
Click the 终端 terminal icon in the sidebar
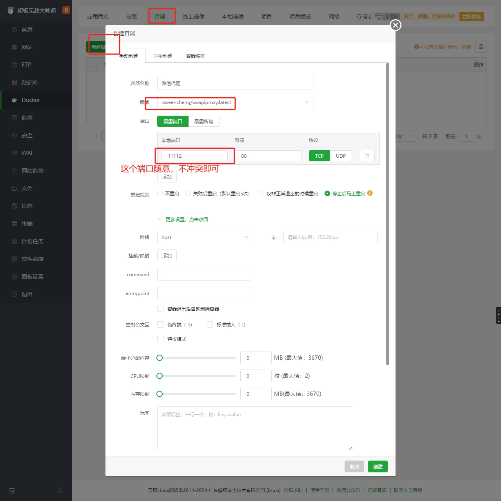15,224
